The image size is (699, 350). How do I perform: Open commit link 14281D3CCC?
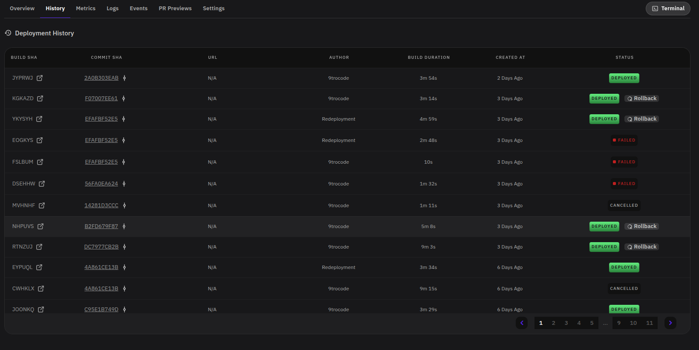point(101,205)
